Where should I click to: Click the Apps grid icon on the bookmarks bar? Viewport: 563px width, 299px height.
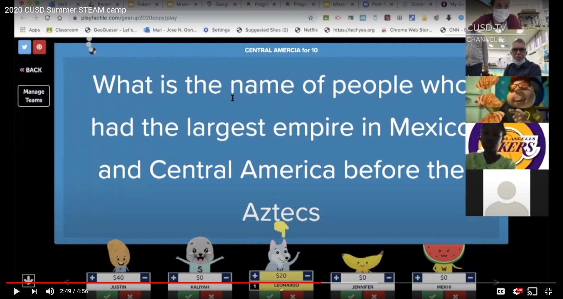point(22,30)
